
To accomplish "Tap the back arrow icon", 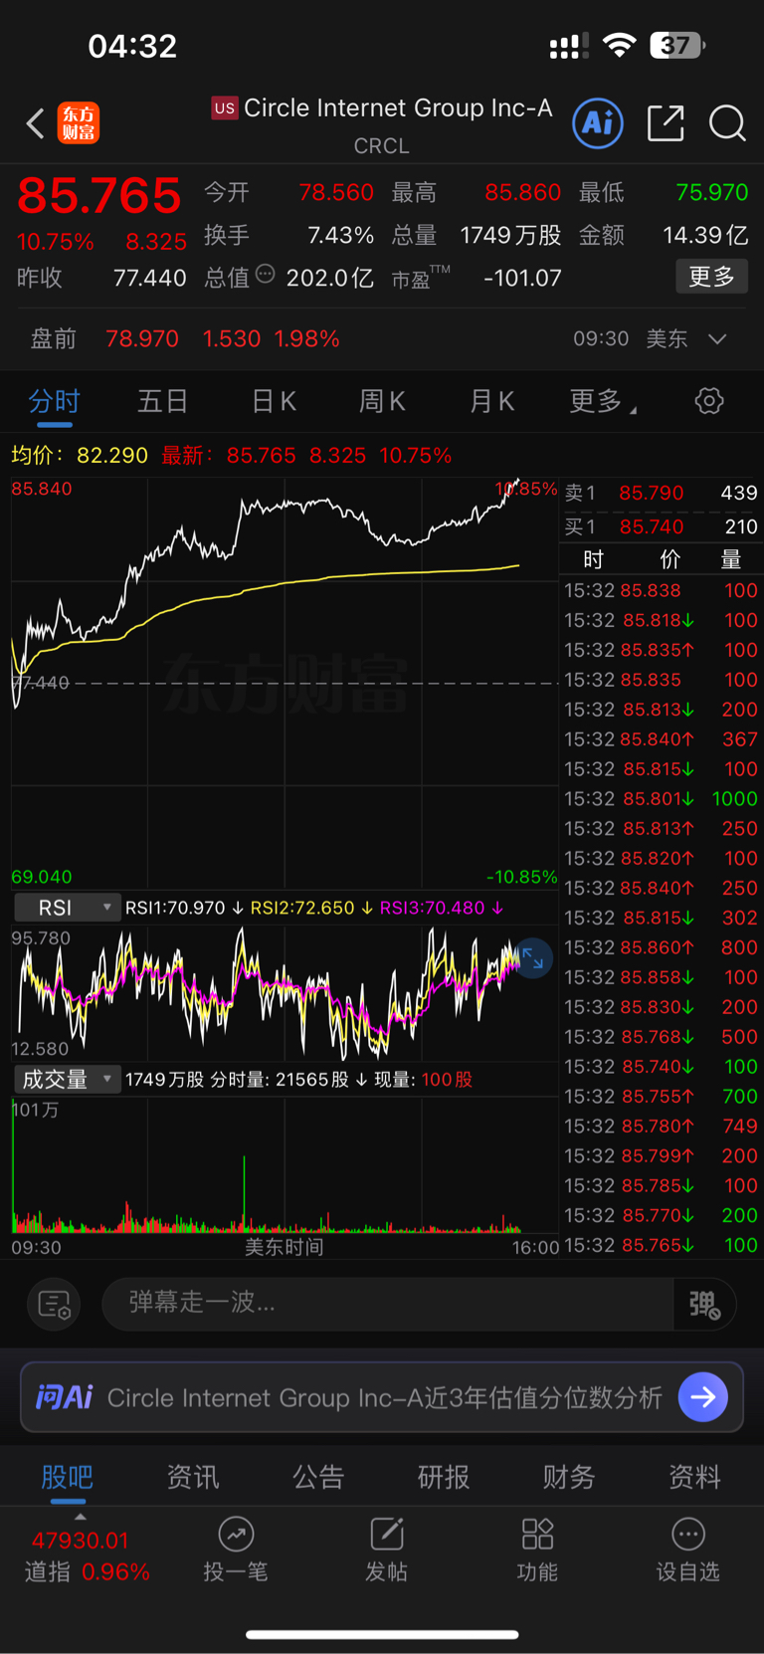I will pos(36,123).
